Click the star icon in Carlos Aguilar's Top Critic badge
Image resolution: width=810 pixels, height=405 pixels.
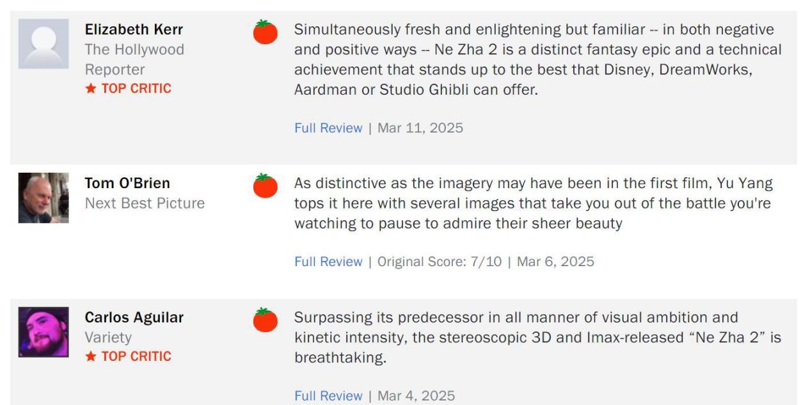coord(90,357)
